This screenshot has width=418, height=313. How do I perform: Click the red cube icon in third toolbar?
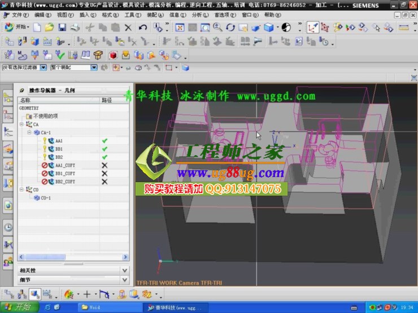(113, 55)
